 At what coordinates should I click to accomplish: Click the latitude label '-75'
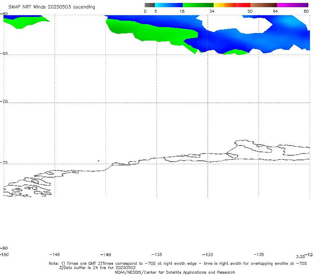point(4,162)
